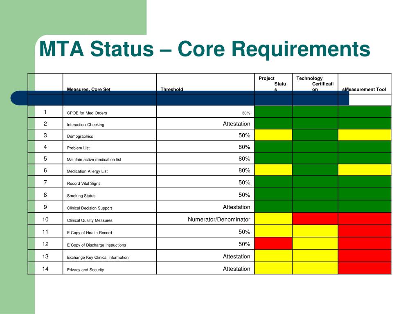This screenshot has height=314, width=419.
Task: Click the 30% threshold for CPOE
Action: pos(246,113)
